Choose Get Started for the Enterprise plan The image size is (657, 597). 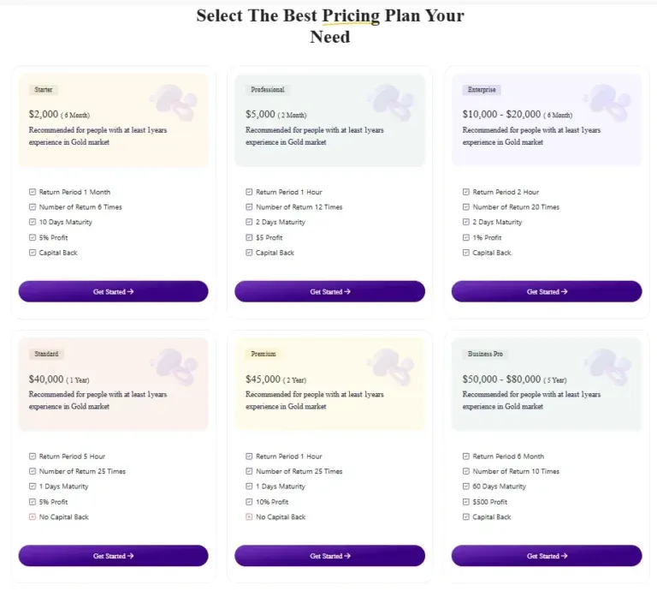click(x=547, y=291)
